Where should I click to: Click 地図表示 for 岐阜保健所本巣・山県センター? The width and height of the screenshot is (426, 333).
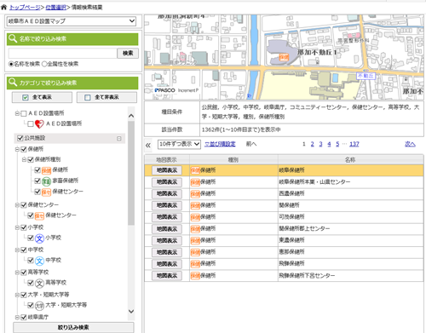pyautogui.click(x=167, y=182)
